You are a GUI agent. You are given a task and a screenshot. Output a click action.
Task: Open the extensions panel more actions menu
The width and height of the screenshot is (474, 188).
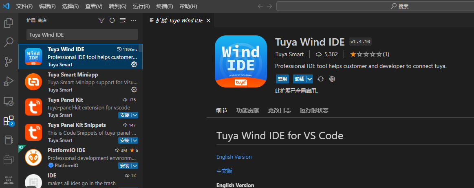[133, 20]
